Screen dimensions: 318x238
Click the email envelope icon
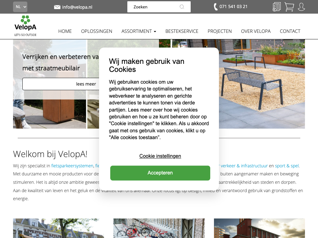[57, 7]
